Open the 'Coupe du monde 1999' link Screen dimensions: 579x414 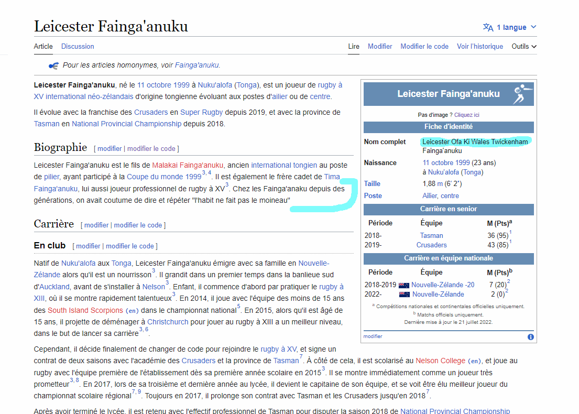point(164,177)
